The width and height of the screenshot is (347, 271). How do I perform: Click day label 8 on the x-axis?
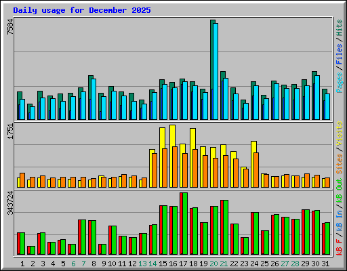94,264
